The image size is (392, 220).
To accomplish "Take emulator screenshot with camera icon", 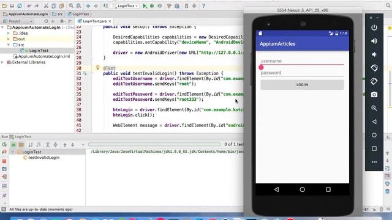I will (374, 95).
